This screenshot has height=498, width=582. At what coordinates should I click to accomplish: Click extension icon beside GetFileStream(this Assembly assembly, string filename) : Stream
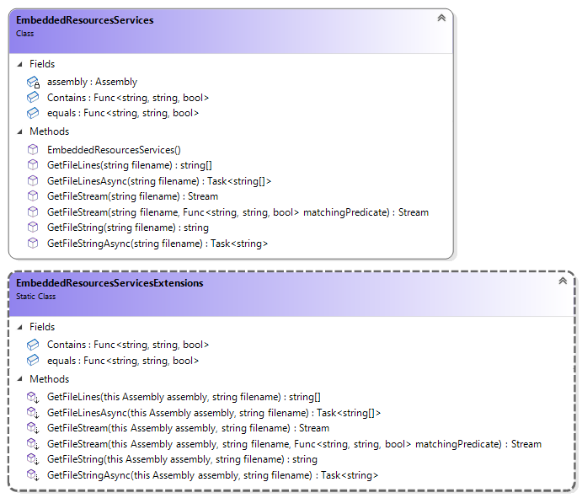33,428
